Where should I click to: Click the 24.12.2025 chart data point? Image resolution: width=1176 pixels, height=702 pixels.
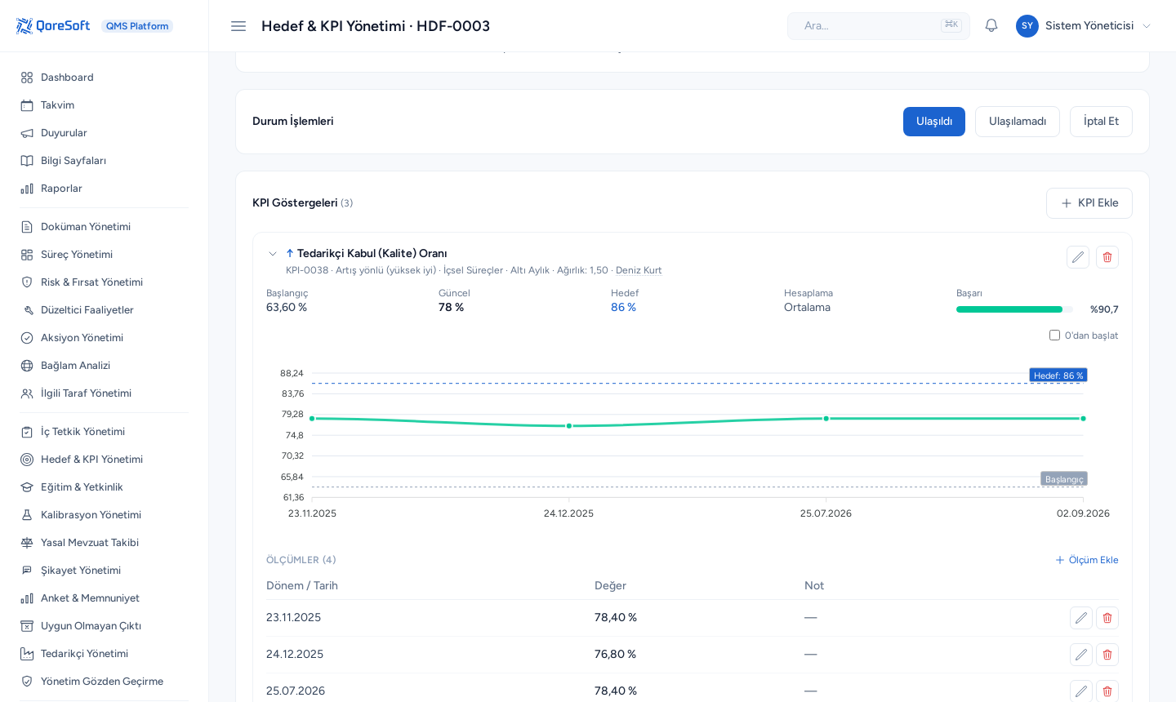tap(569, 426)
